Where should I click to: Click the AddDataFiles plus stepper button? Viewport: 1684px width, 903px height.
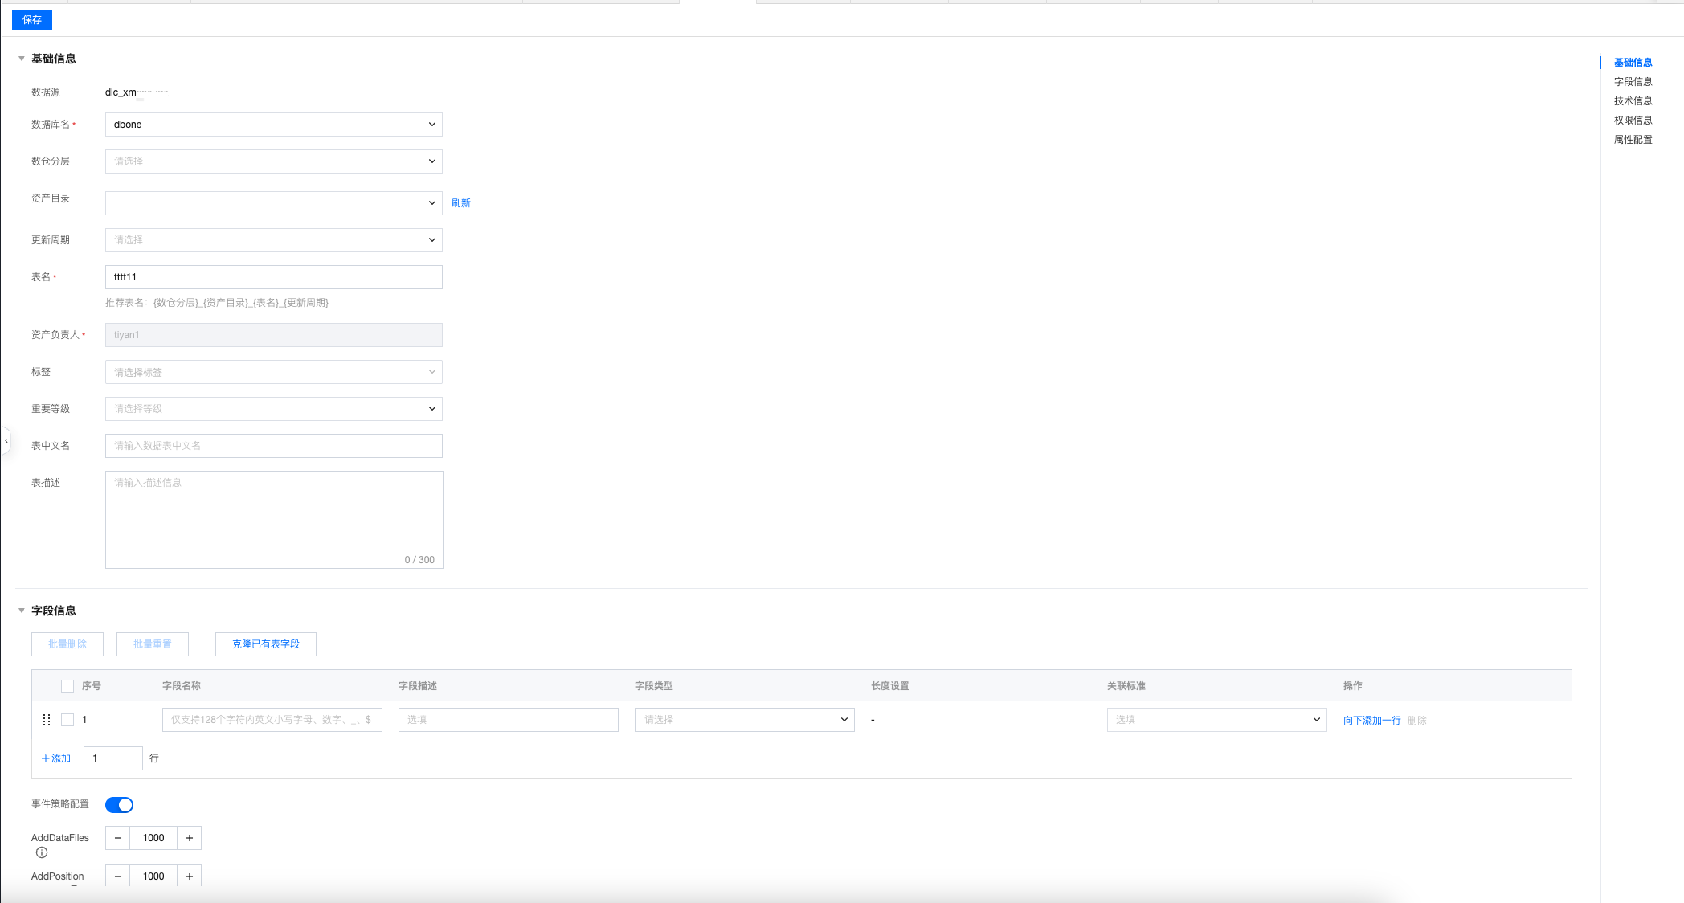click(190, 838)
